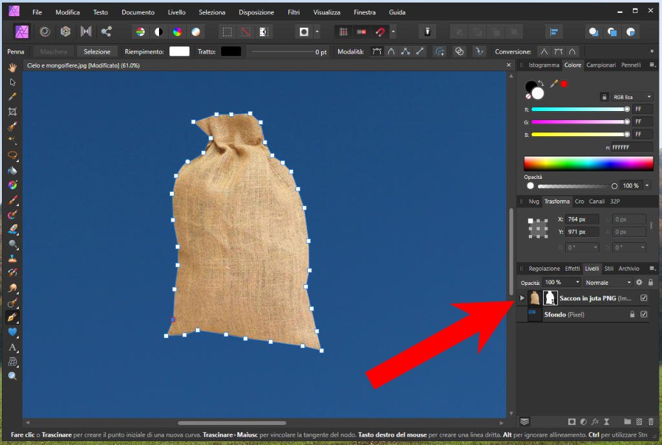Expand the Saccon in juta PNG layer
662x445 pixels.
pos(522,298)
